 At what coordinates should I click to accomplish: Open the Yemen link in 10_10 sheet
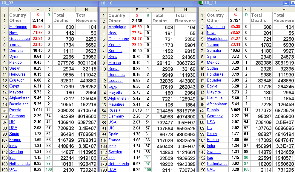click(115, 45)
